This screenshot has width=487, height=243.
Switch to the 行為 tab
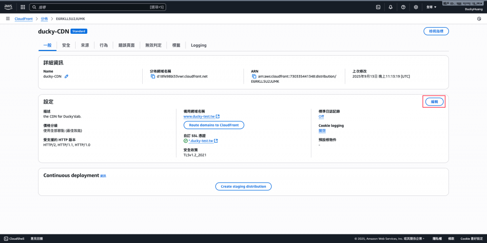click(104, 45)
